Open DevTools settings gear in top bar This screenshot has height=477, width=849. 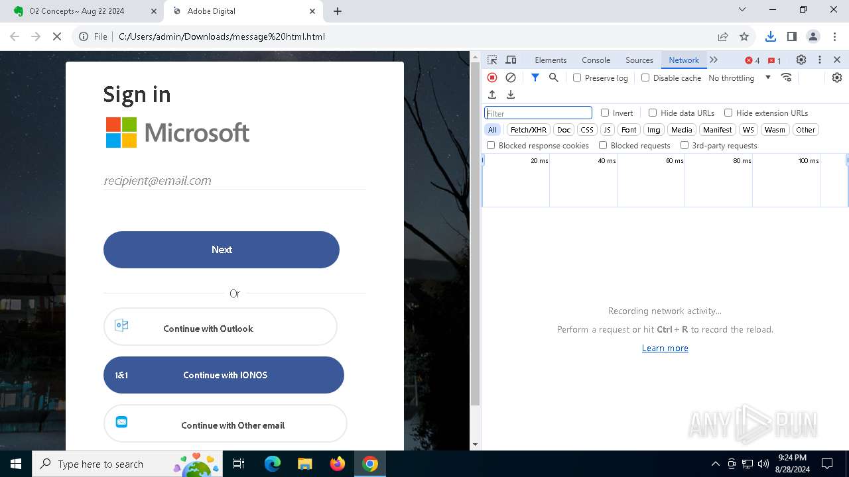pos(801,60)
